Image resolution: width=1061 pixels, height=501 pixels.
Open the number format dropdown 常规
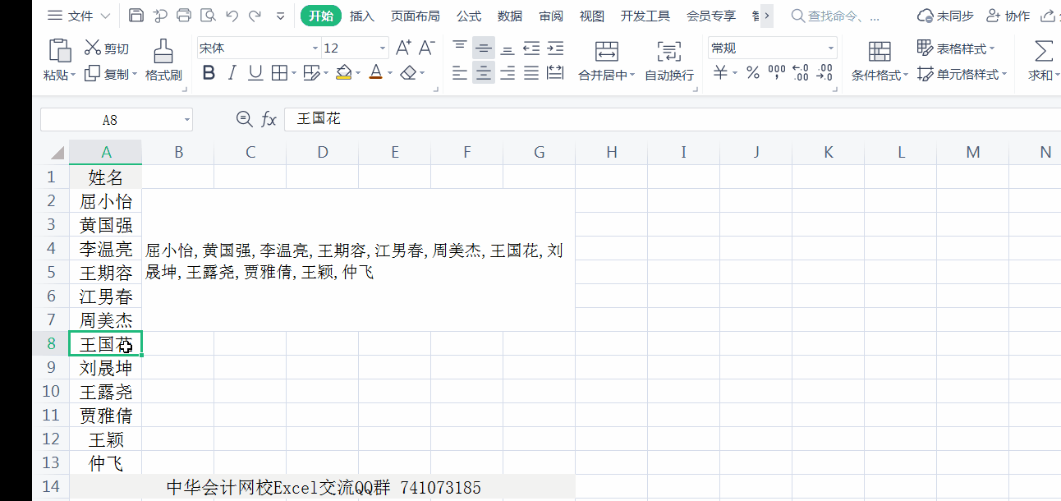pyautogui.click(x=829, y=48)
